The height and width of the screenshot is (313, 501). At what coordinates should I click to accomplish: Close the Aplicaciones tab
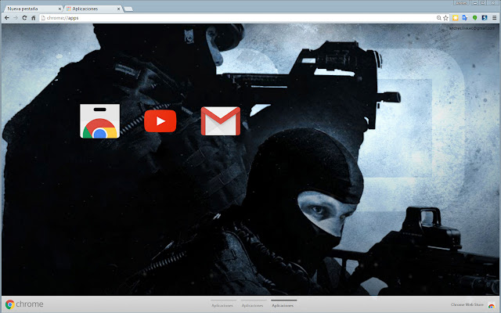tap(119, 6)
